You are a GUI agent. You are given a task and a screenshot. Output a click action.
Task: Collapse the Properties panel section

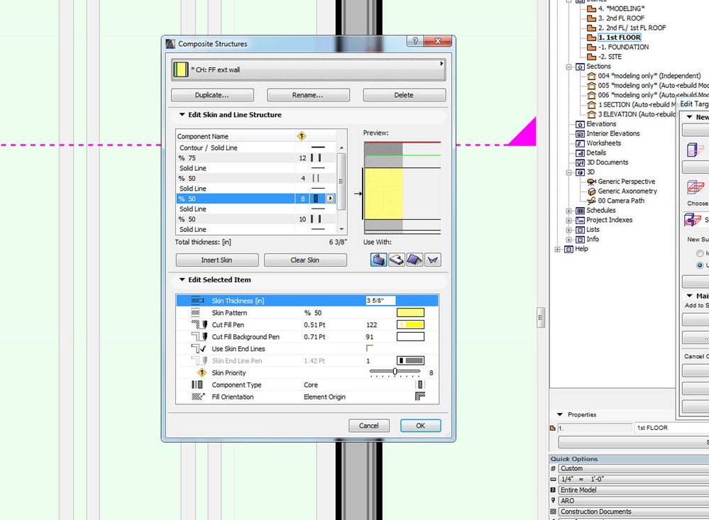pyautogui.click(x=560, y=414)
